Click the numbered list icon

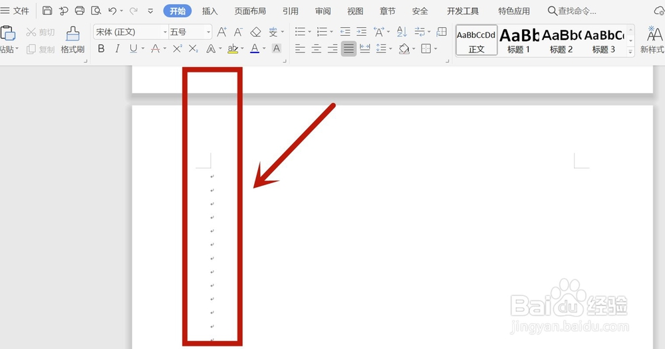tap(322, 32)
